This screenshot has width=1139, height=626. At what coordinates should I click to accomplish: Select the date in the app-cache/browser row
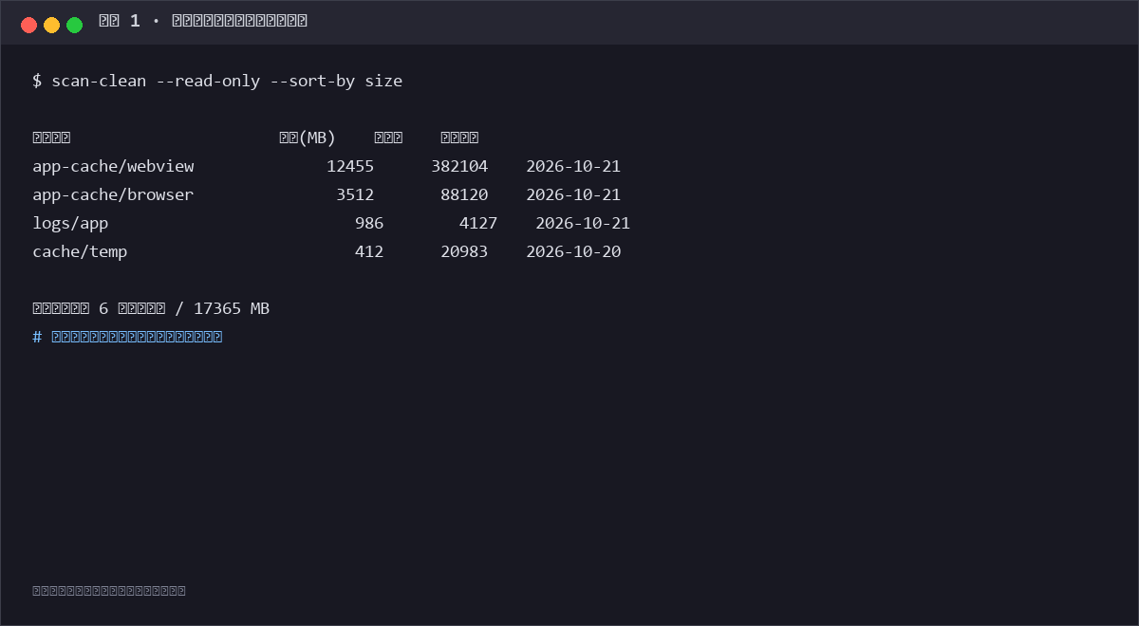(x=573, y=194)
